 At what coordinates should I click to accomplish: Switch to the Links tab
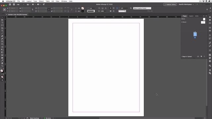coord(197,16)
